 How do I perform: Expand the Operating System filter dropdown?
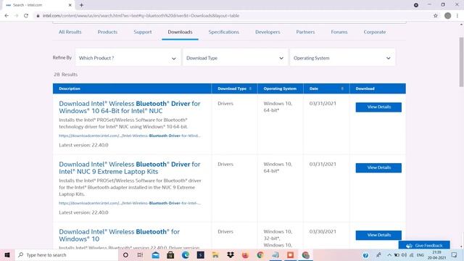(x=342, y=58)
